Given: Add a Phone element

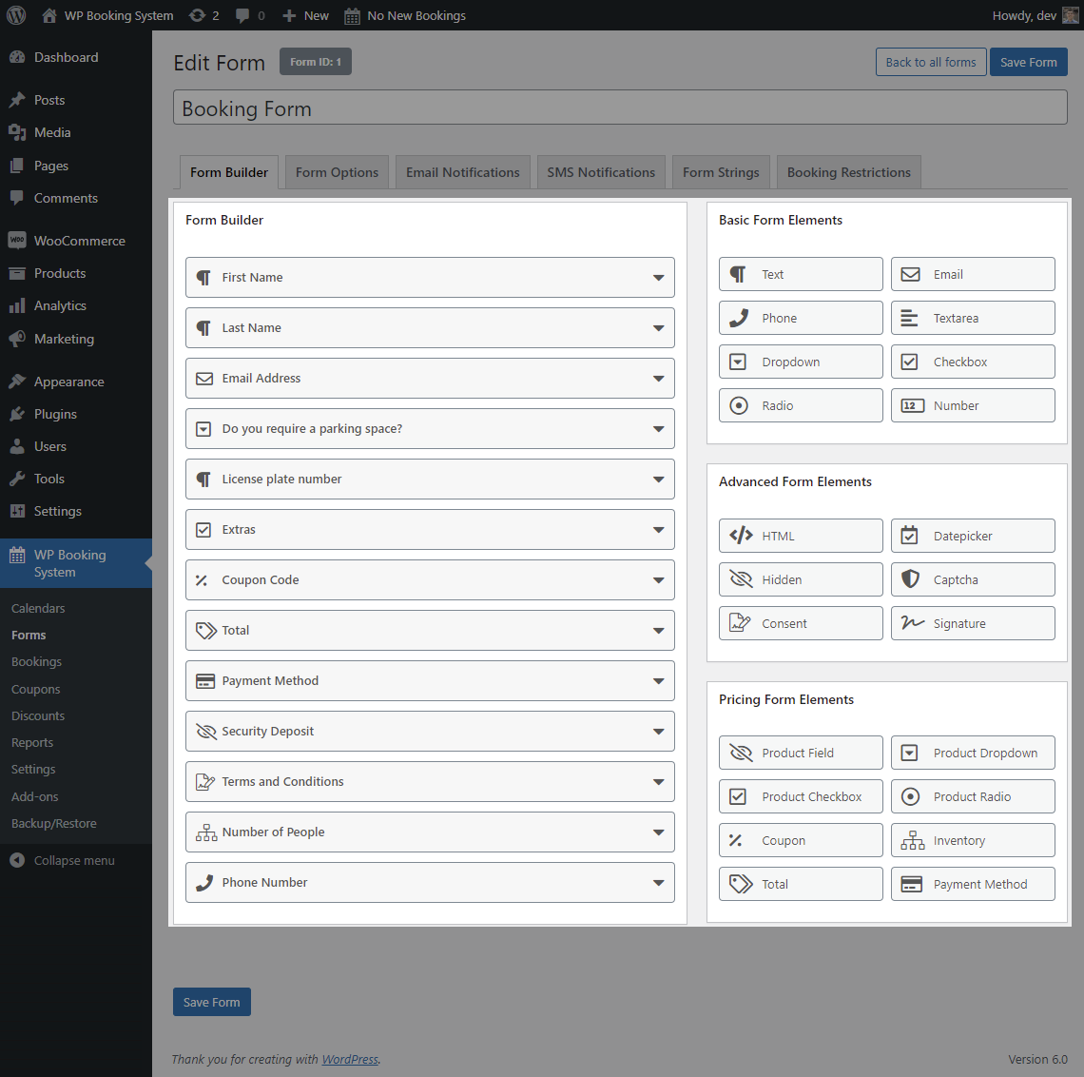Looking at the screenshot, I should (801, 318).
